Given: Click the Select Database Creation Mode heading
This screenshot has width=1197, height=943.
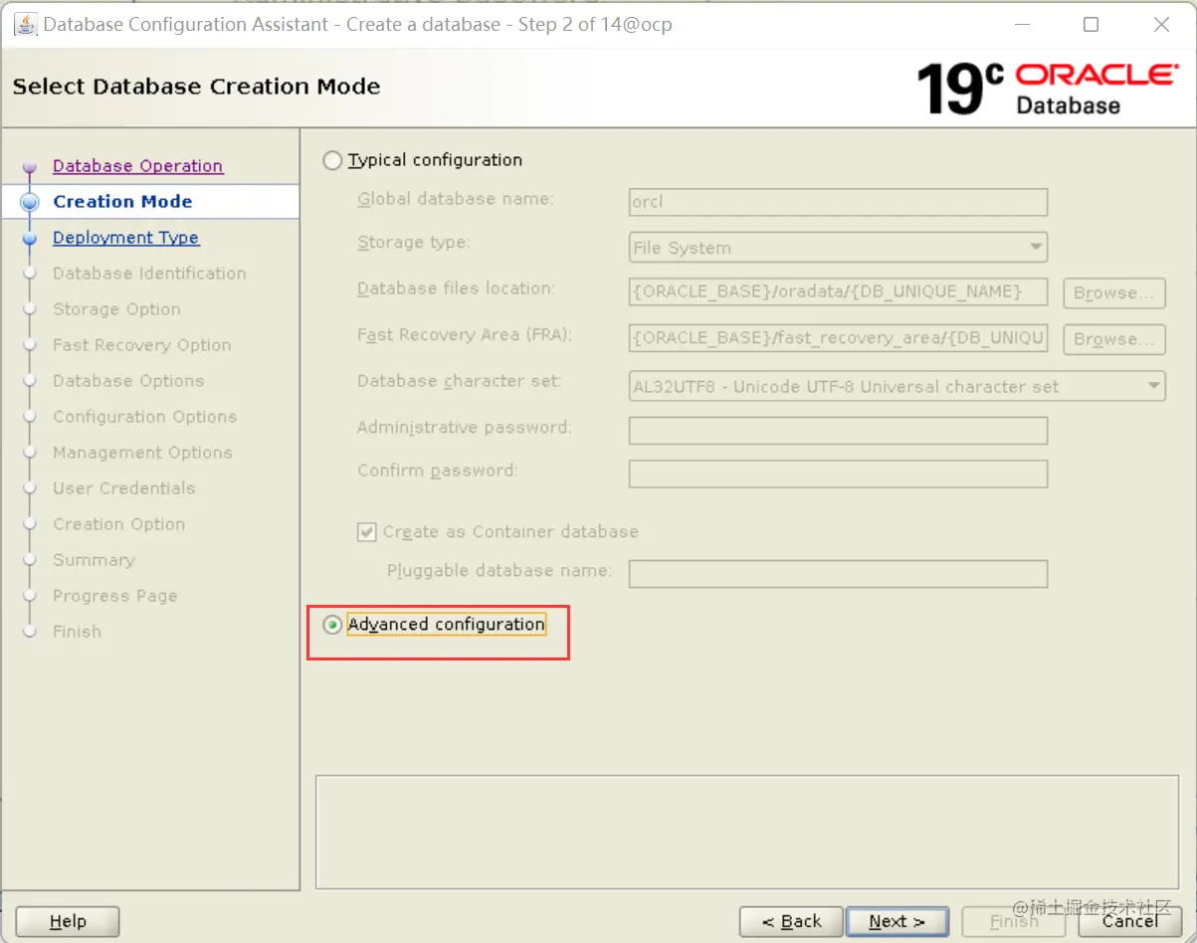Looking at the screenshot, I should (x=196, y=87).
